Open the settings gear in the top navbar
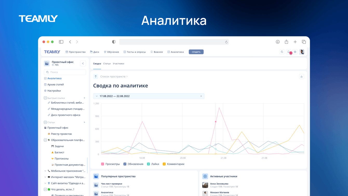The image size is (348, 196). click(x=295, y=52)
